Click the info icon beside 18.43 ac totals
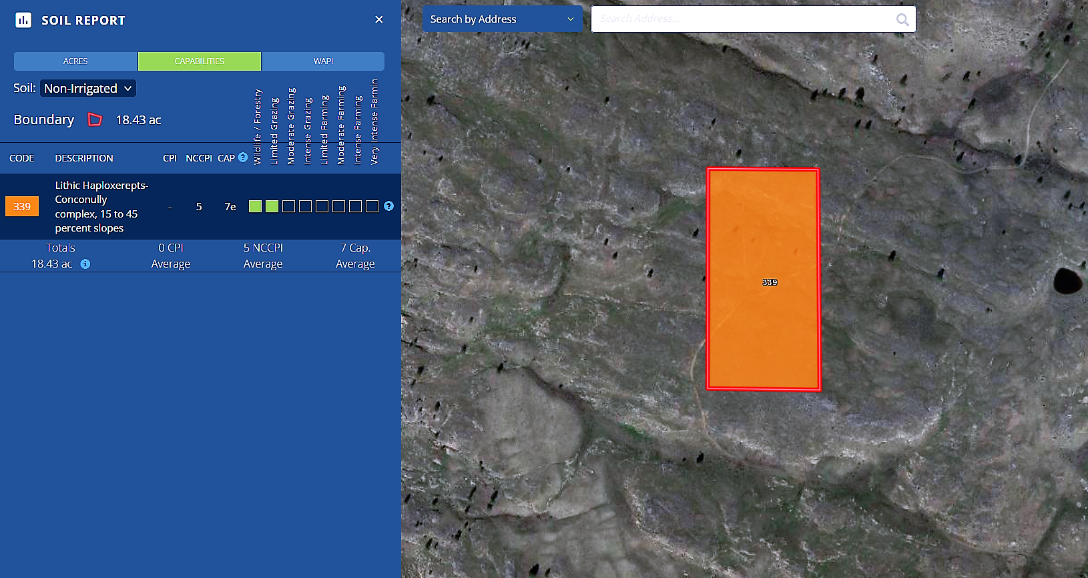The image size is (1088, 578). coord(85,264)
